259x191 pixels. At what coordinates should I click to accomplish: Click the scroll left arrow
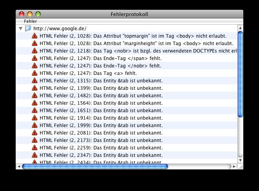coord(18,167)
